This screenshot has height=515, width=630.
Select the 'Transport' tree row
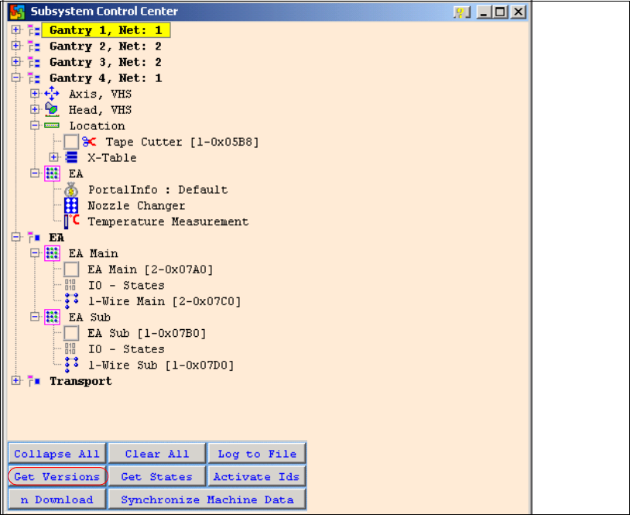pyautogui.click(x=80, y=381)
